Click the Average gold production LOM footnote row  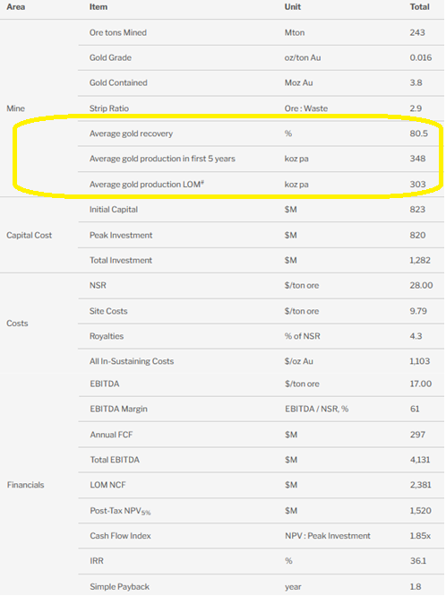click(261, 185)
